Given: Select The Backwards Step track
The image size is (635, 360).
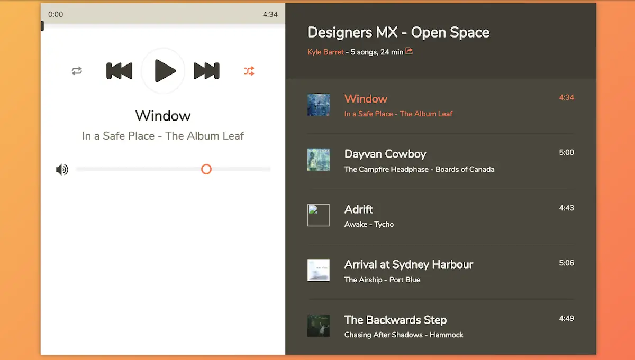Looking at the screenshot, I should tap(395, 320).
